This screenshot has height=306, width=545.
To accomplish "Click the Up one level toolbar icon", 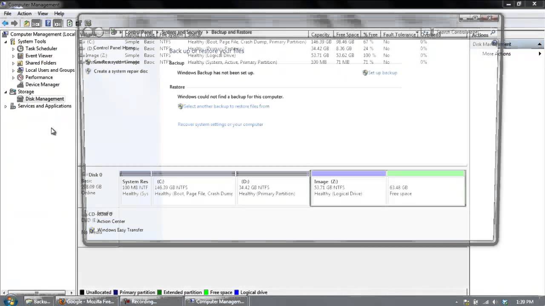I will click(x=26, y=23).
